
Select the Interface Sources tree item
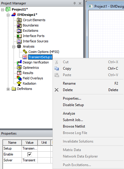coord(35,41)
